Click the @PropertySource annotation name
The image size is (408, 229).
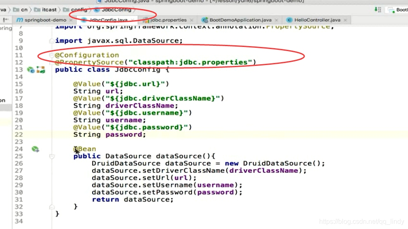pos(89,63)
